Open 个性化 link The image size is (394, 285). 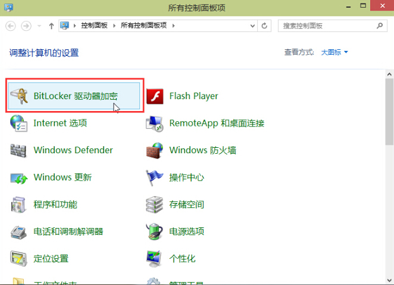(x=182, y=259)
